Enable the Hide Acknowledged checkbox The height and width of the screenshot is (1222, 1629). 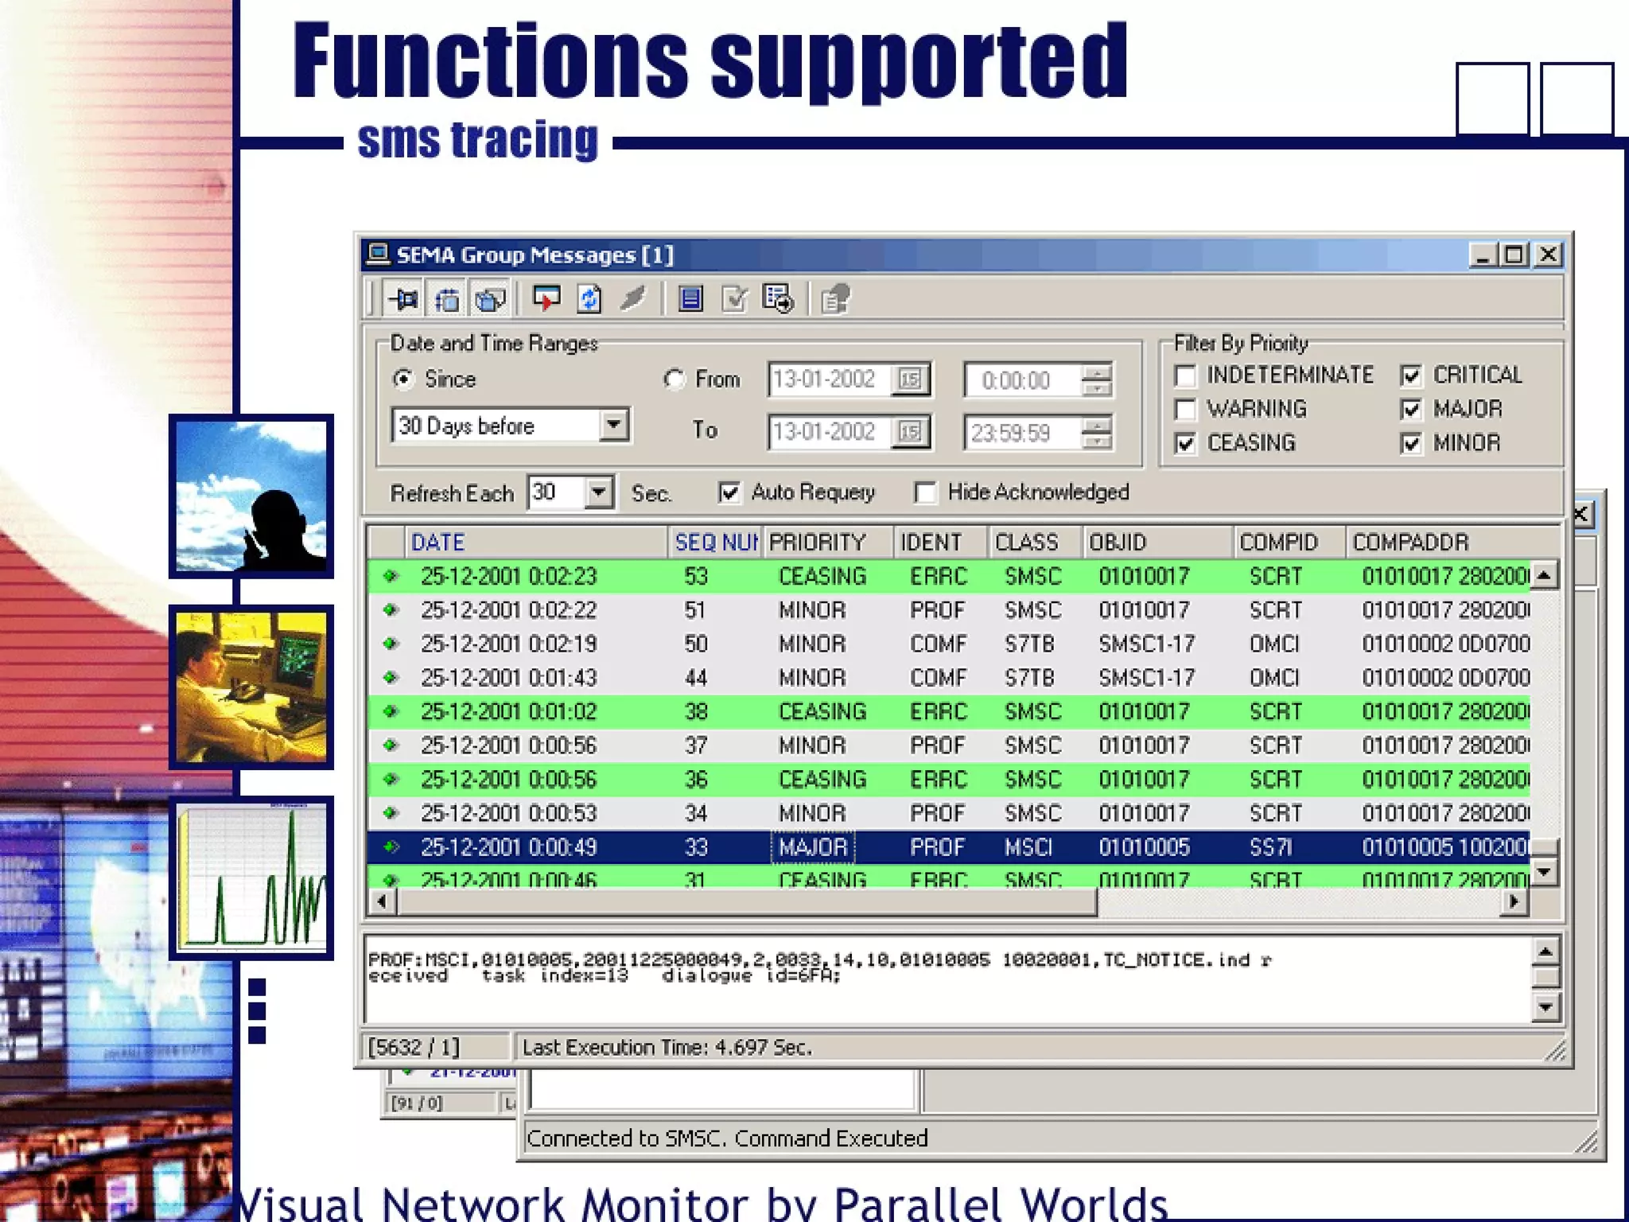coord(925,492)
